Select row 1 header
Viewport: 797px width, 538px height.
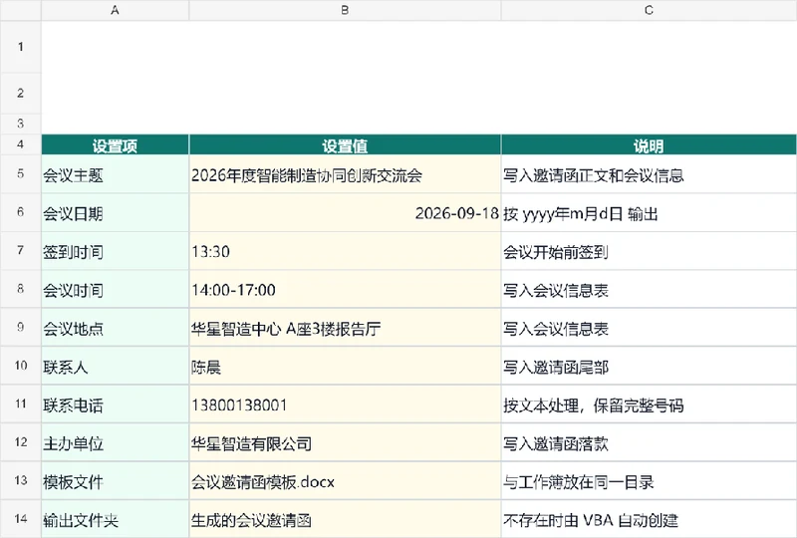tap(20, 47)
